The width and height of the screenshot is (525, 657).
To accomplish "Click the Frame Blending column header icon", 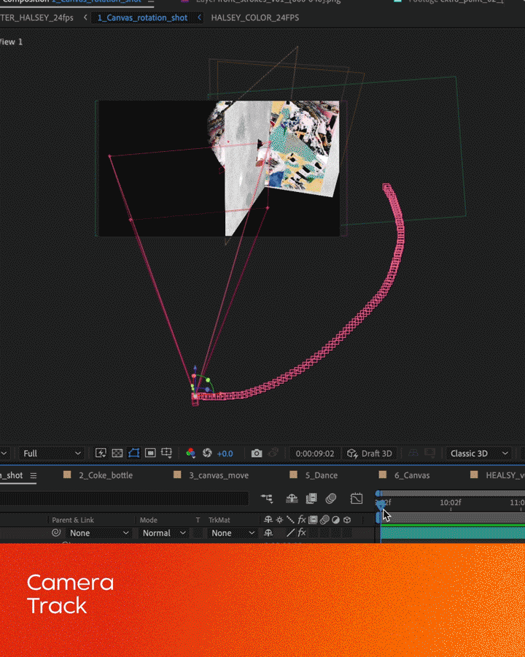I will click(x=313, y=520).
